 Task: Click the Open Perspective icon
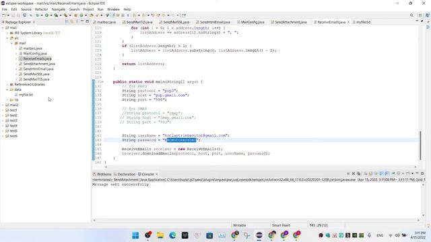pyautogui.click(x=420, y=15)
